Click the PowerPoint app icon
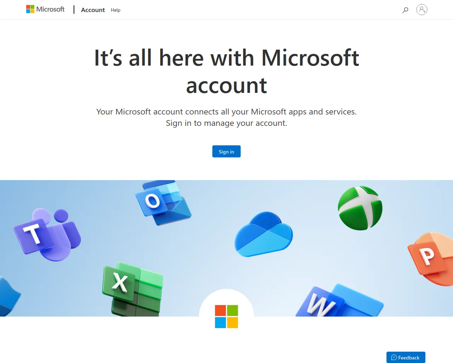453x363 pixels. [431, 258]
